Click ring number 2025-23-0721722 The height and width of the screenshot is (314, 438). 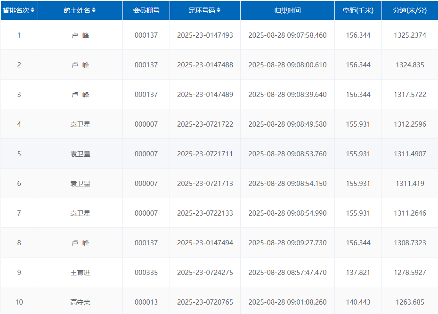pyautogui.click(x=205, y=124)
